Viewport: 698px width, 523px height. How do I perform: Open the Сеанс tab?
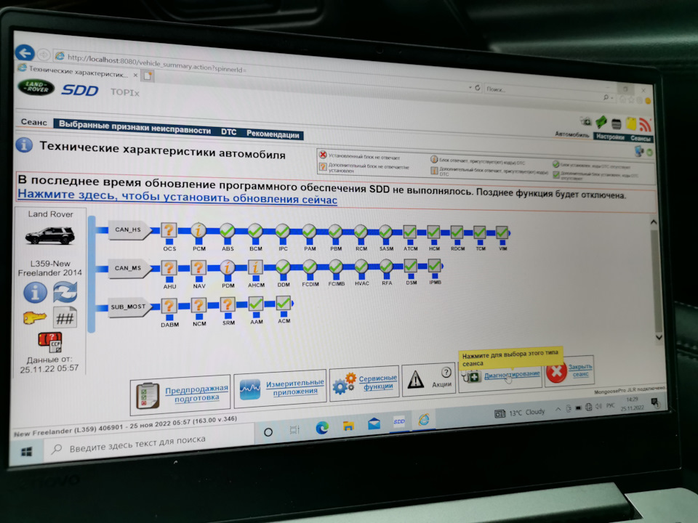click(33, 122)
